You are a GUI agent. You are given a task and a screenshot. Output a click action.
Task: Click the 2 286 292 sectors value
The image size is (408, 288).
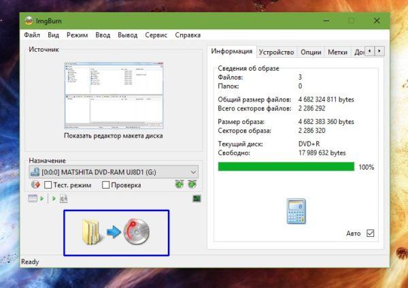tap(311, 108)
